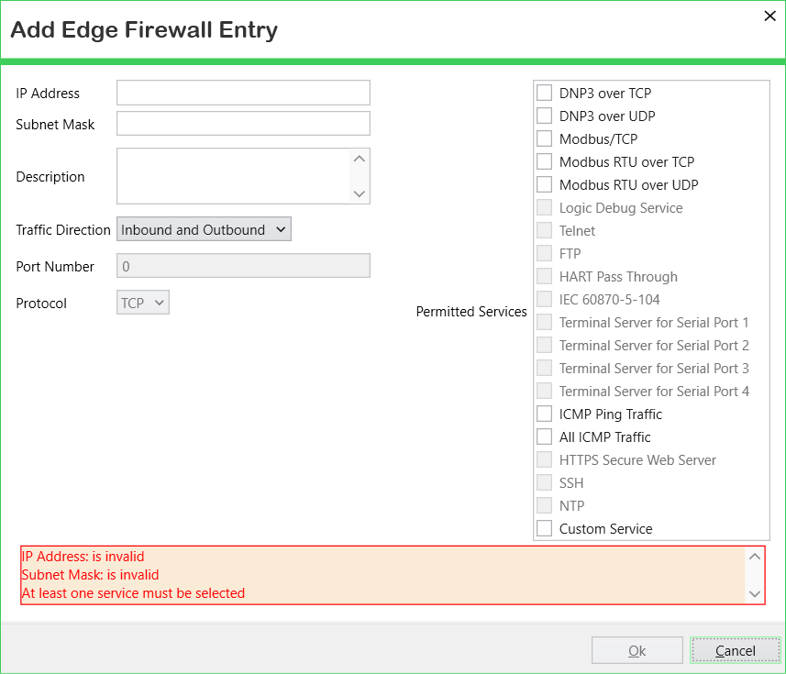Click into the IP Address field
The image size is (786, 674).
(x=243, y=93)
